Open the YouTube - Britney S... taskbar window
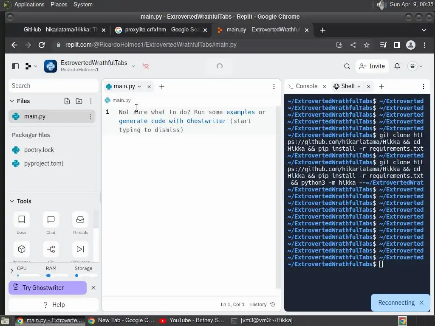435x326 pixels. 192,320
